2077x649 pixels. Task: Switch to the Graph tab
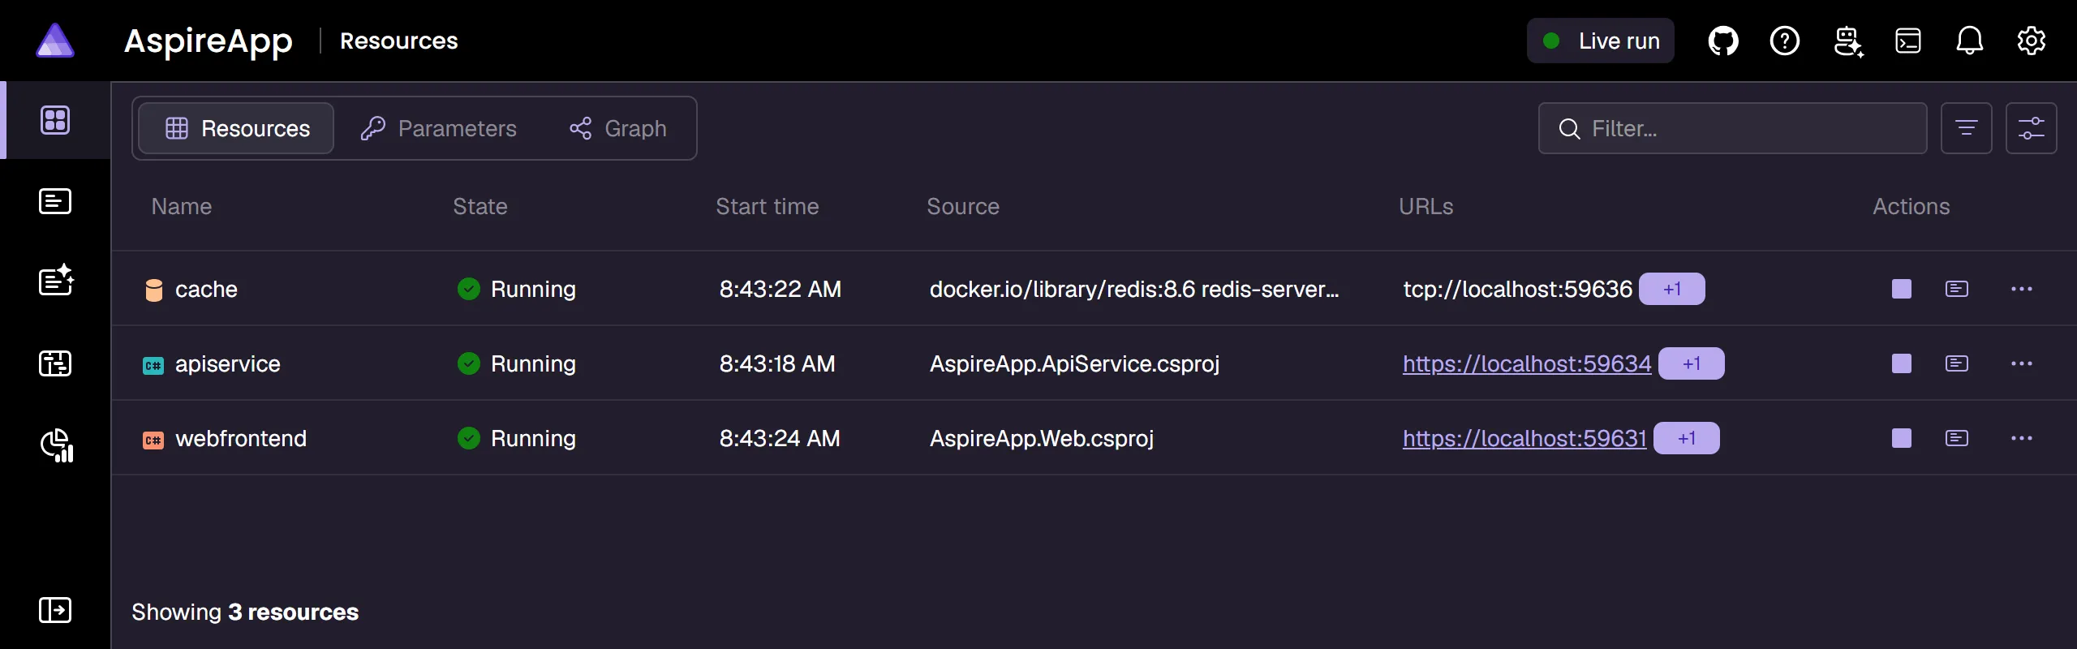pos(618,128)
